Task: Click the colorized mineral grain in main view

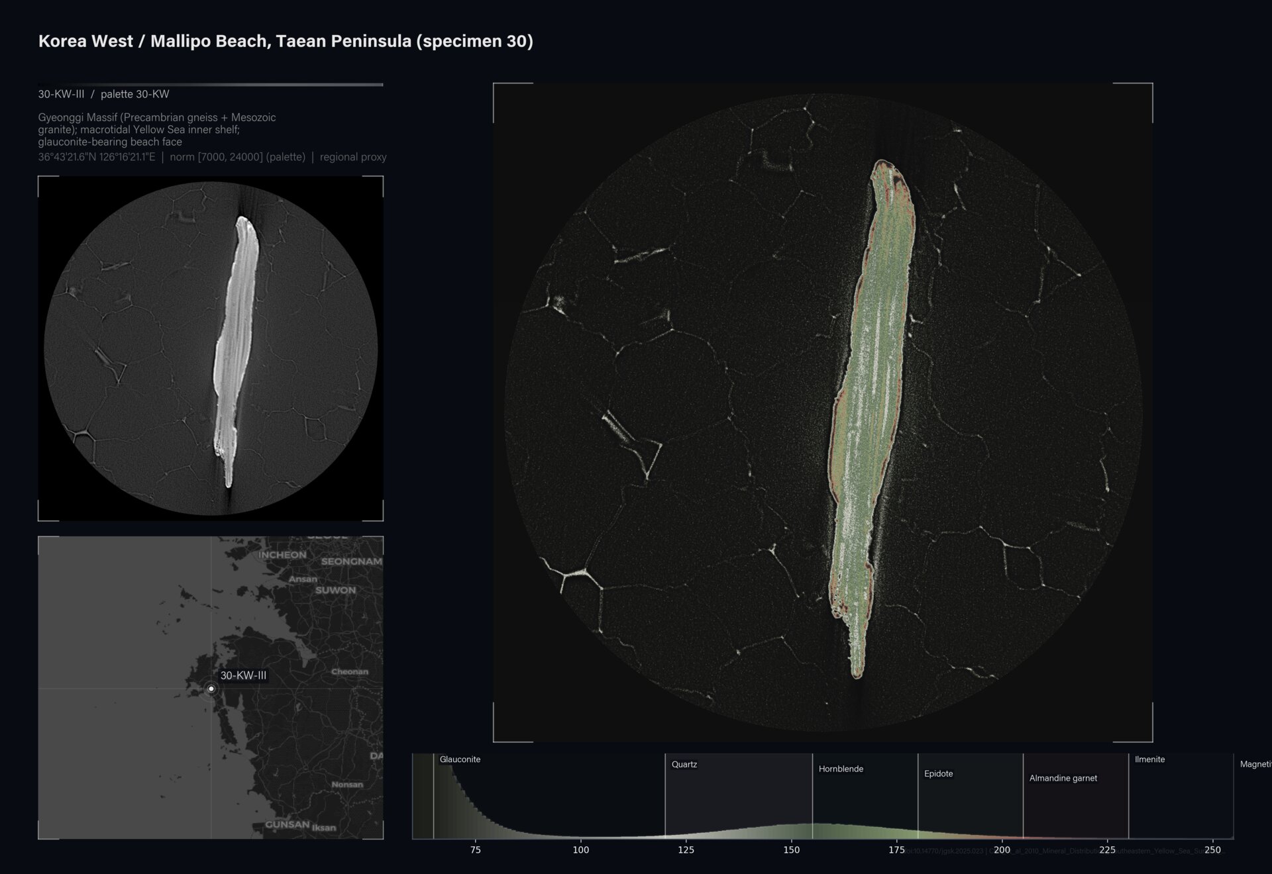Action: pos(872,418)
